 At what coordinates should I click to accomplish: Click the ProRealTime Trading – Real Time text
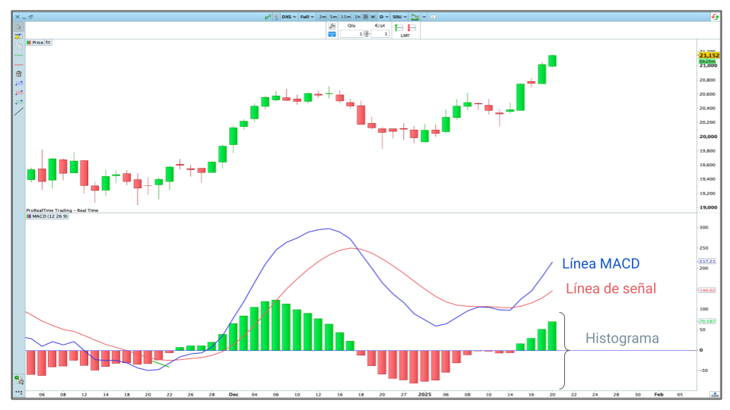62,210
